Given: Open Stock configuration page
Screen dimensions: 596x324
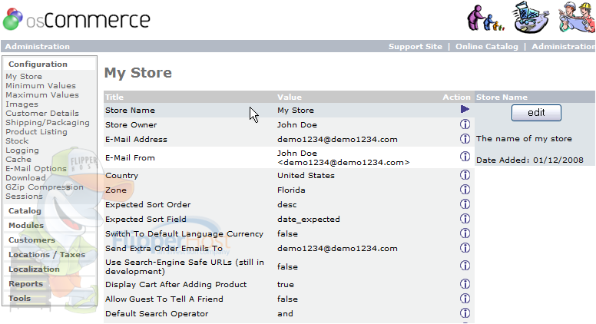Looking at the screenshot, I should (x=17, y=141).
